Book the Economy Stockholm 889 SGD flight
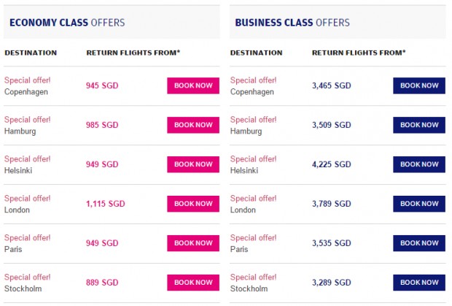Viewport: 452px width, 306px height. pos(193,283)
